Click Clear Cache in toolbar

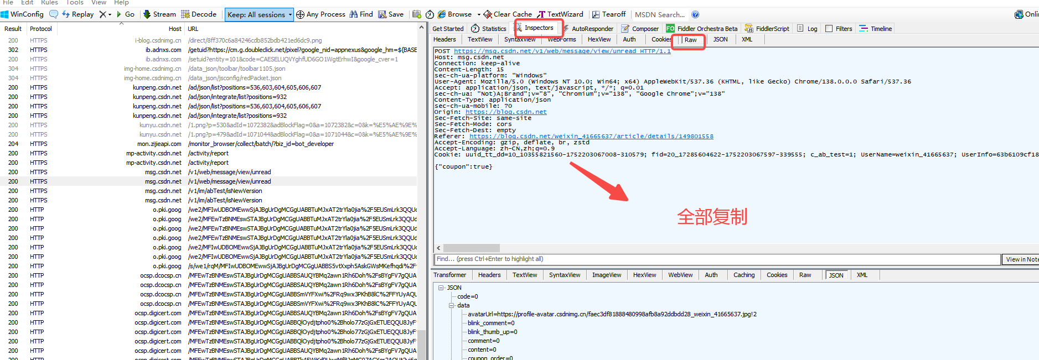click(508, 14)
